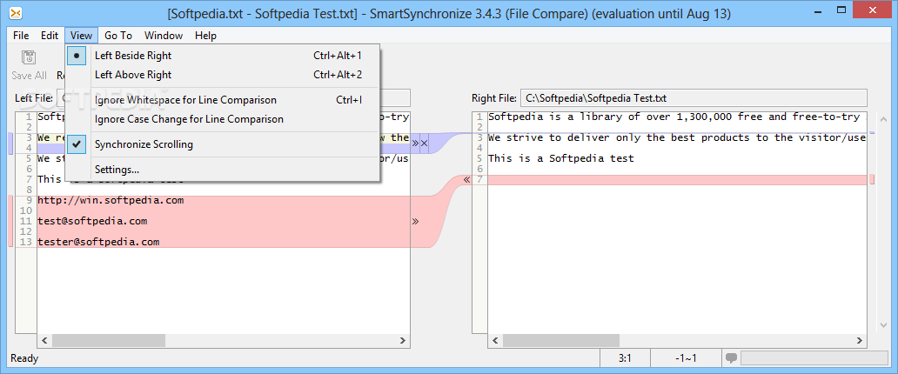This screenshot has height=374, width=898.
Task: Click the right pane line starting 'We strive to deliver'
Action: click(677, 138)
